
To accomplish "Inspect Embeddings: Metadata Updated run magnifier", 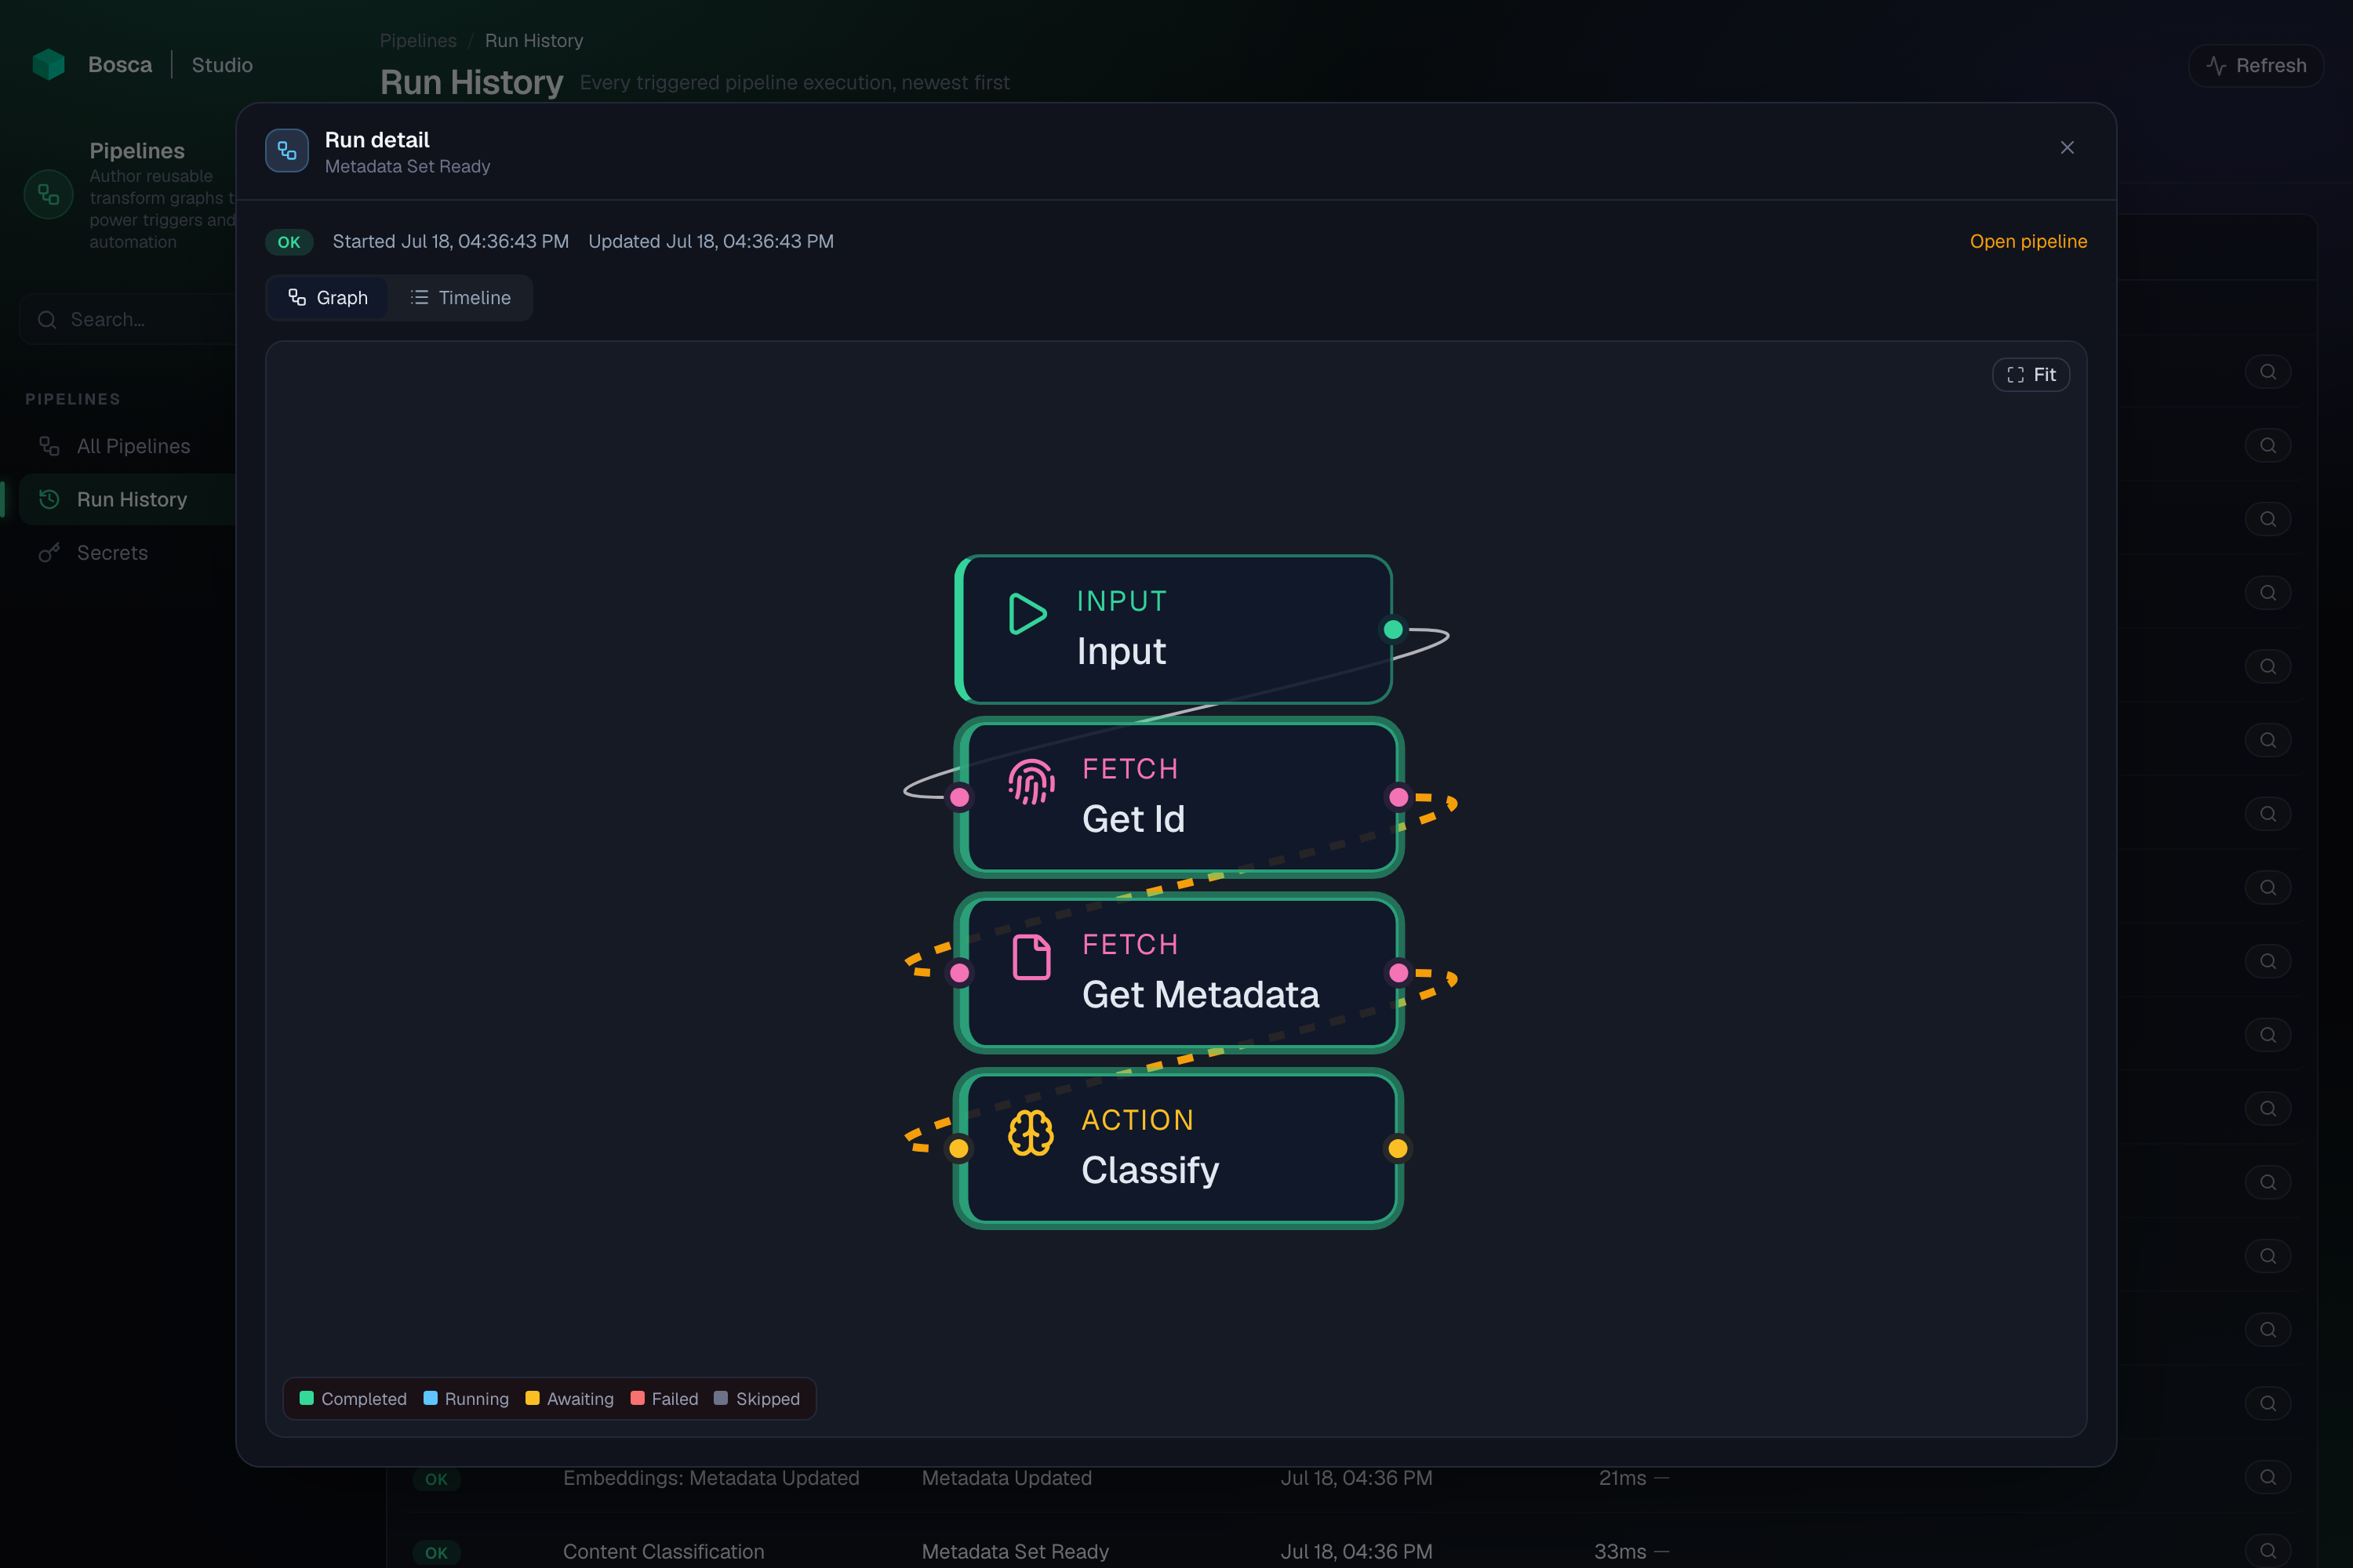I will [2268, 1477].
